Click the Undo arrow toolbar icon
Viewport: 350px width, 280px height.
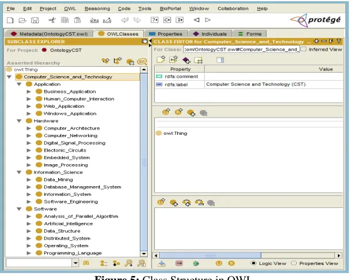click(x=125, y=20)
